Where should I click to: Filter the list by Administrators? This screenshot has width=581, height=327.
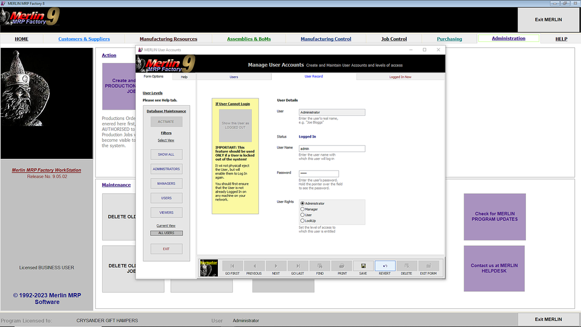[166, 169]
